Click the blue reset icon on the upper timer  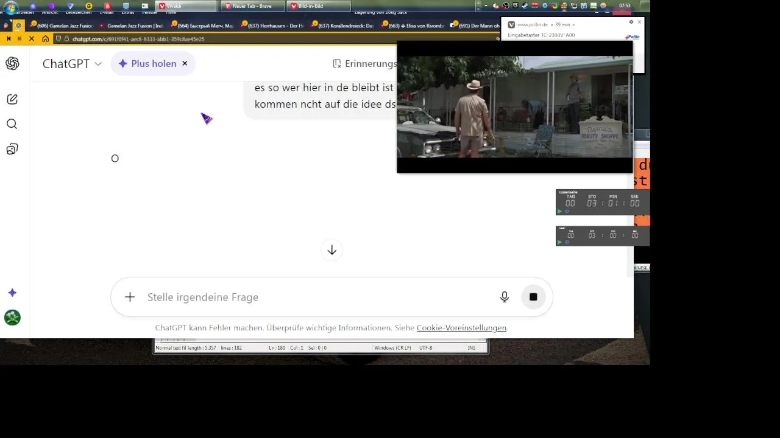tap(567, 212)
